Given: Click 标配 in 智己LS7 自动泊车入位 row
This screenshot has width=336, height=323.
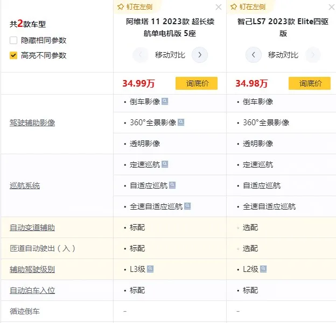Looking at the screenshot, I should pos(250,290).
